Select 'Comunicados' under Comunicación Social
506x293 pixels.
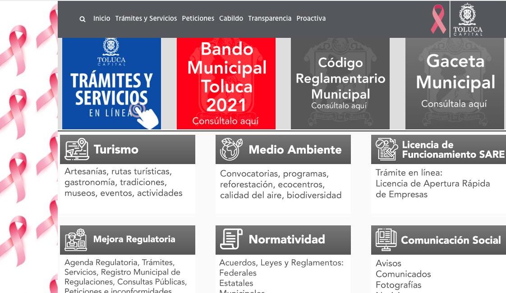(403, 274)
